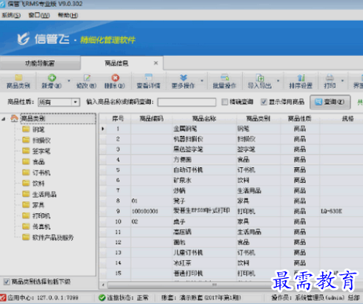The height and width of the screenshot is (304, 363).
Task: Click the 家具 folder icon
Action: [26, 204]
